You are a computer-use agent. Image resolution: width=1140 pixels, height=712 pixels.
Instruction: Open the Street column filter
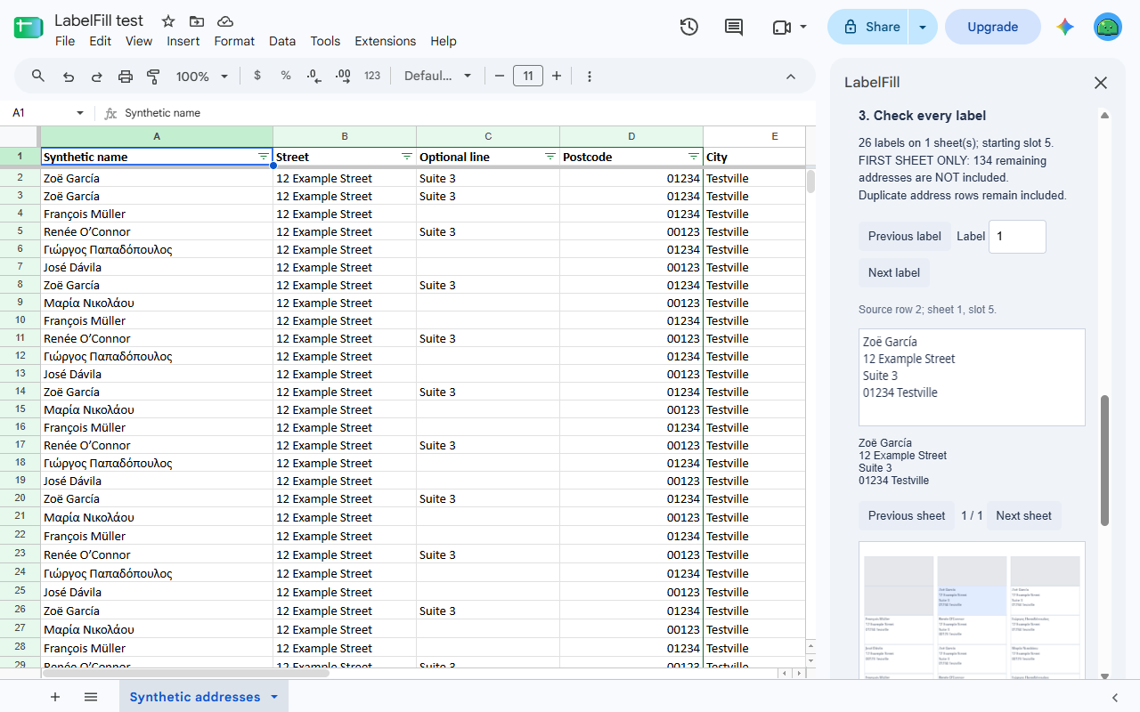coord(407,157)
